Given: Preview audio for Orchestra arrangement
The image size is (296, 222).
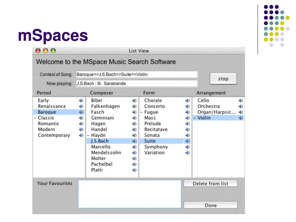Looking at the screenshot, I should [x=241, y=106].
